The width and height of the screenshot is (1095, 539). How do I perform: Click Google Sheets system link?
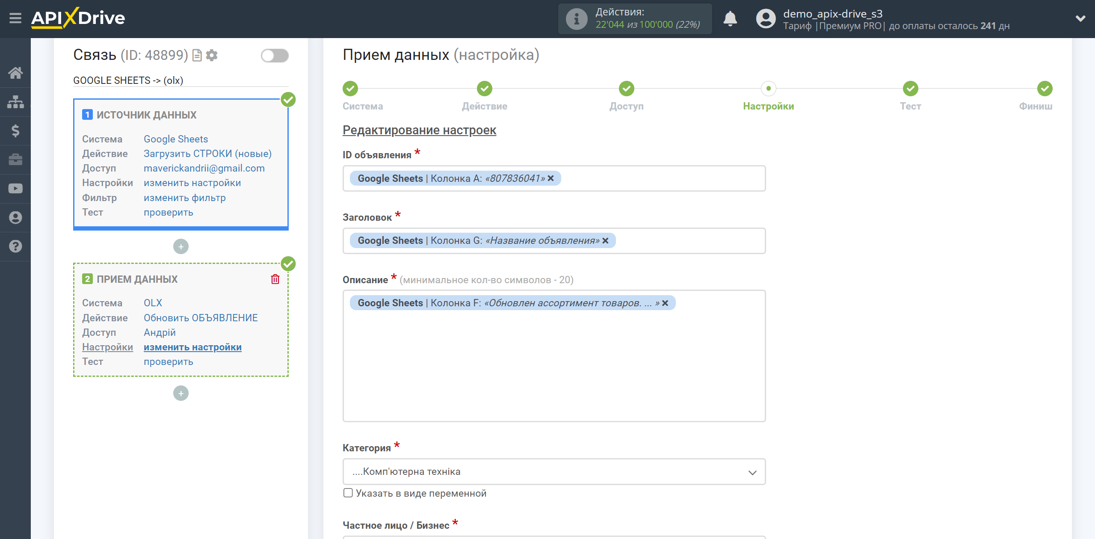coord(176,139)
